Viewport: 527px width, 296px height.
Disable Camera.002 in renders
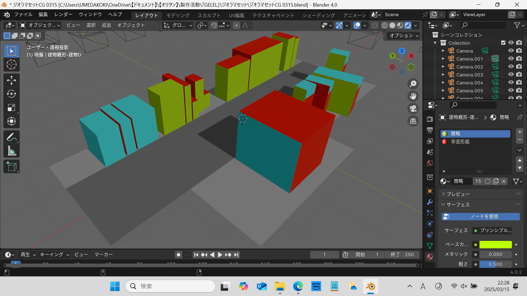[519, 67]
